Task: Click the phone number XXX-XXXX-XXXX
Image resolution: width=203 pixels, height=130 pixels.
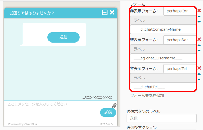Action: click(x=97, y=97)
